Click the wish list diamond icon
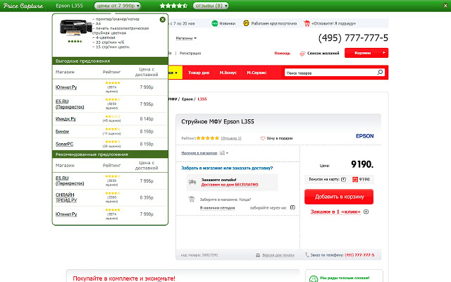The width and height of the screenshot is (451, 282). (302, 54)
